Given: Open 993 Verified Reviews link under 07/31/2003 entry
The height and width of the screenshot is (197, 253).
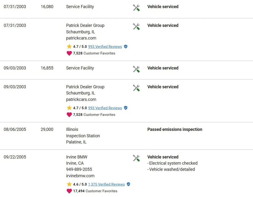Looking at the screenshot, I should 105,47.
